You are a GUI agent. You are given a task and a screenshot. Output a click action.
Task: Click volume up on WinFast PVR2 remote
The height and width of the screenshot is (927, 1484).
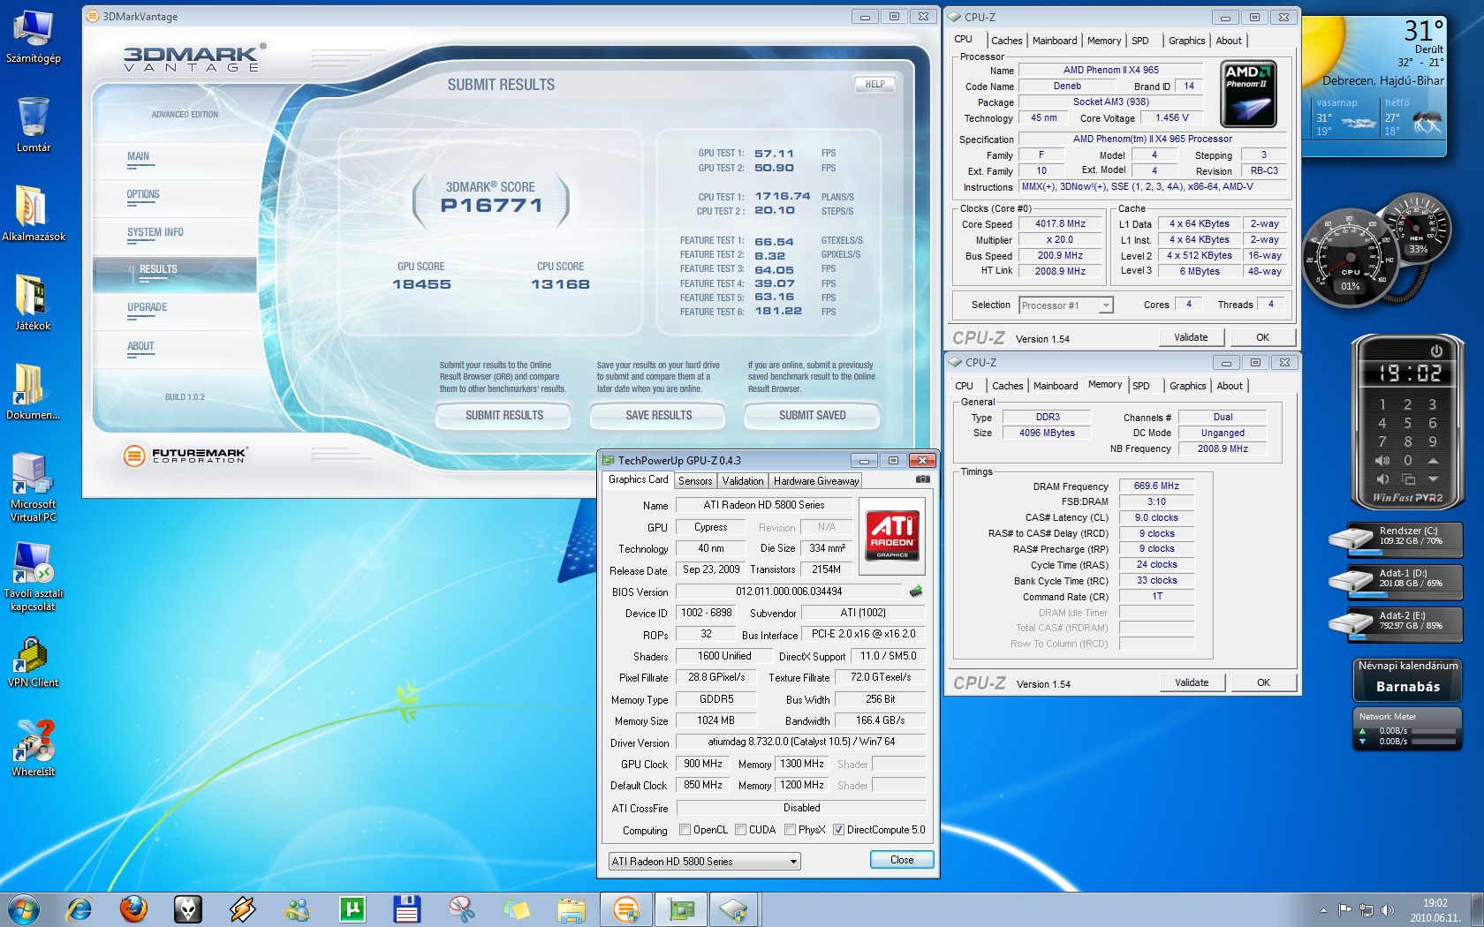(x=1382, y=460)
